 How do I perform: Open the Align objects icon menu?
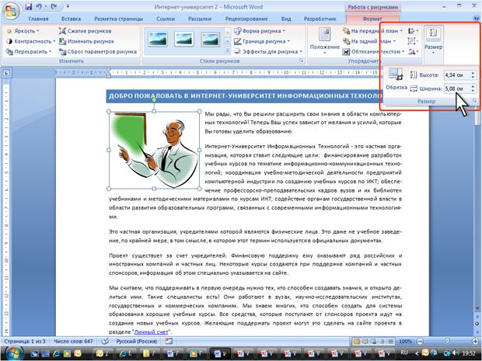coord(413,31)
